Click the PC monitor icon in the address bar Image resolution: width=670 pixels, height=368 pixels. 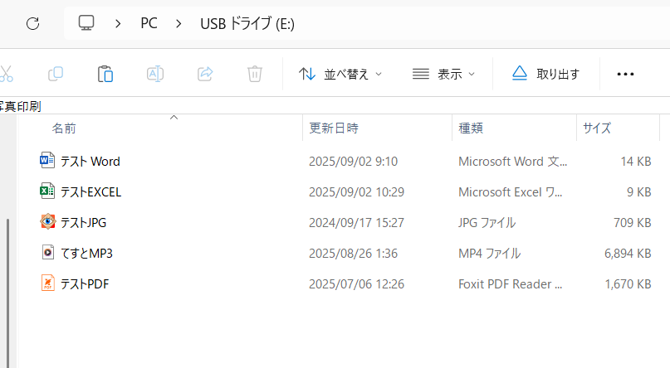pos(86,23)
